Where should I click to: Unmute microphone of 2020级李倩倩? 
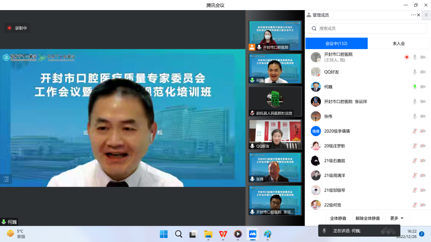415,131
